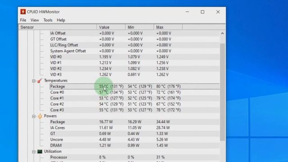Click the 11.05 W minimum of IA Cores

135,128
